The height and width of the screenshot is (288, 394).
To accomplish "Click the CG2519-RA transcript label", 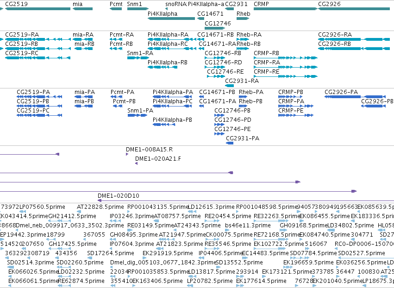I will click(x=22, y=34).
